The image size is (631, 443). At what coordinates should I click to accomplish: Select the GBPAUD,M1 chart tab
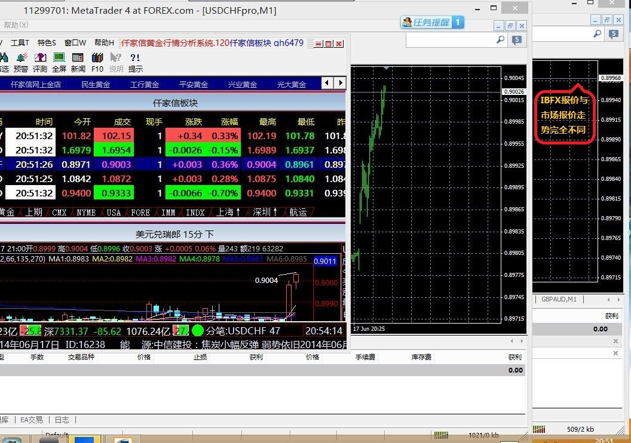point(559,299)
